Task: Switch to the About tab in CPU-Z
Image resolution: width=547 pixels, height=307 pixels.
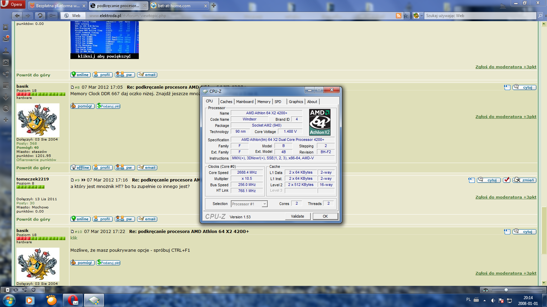Action: coord(312,102)
